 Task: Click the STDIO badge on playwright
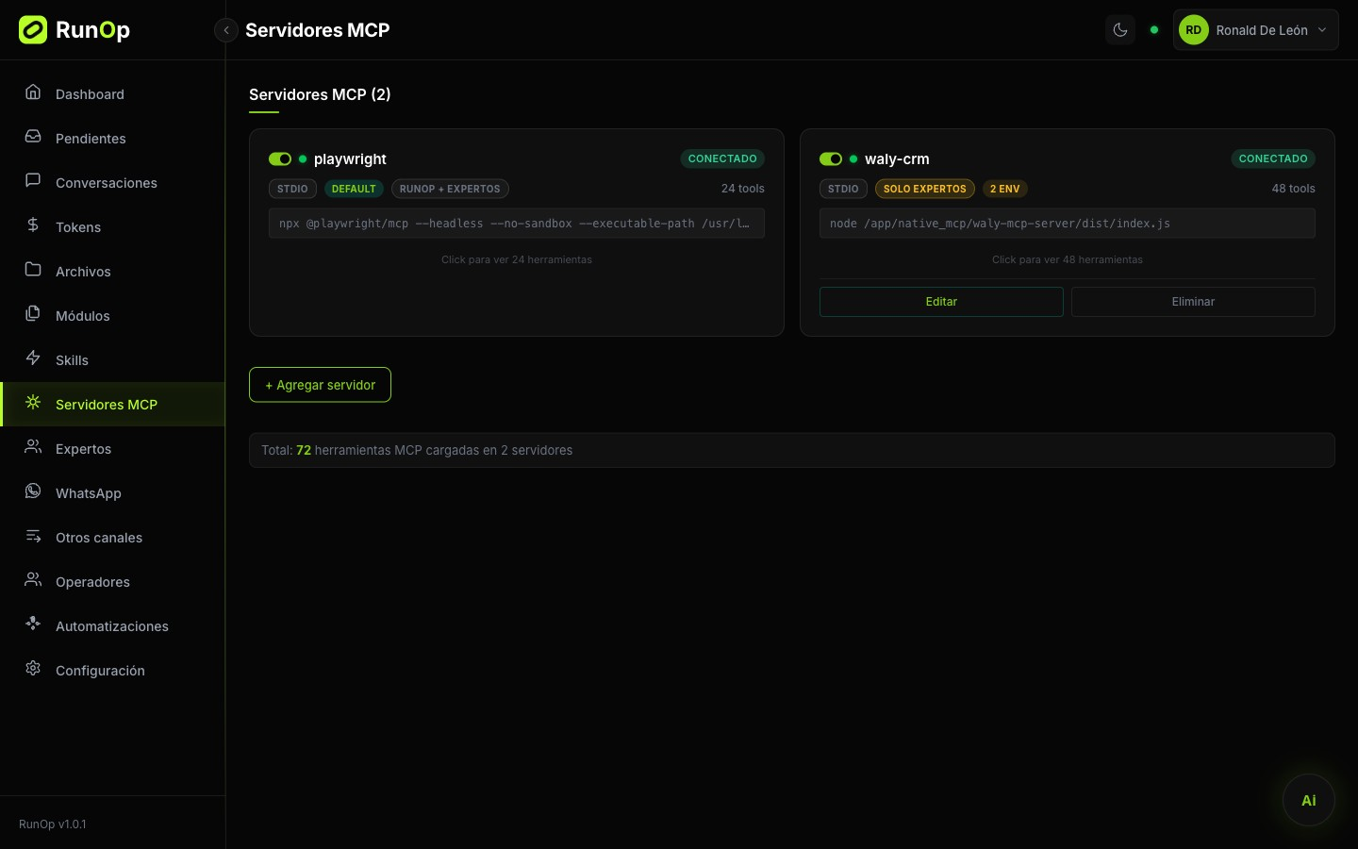292,189
